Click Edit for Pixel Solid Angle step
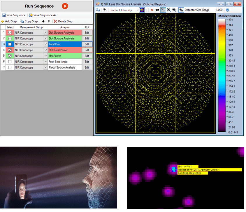 click(87, 62)
